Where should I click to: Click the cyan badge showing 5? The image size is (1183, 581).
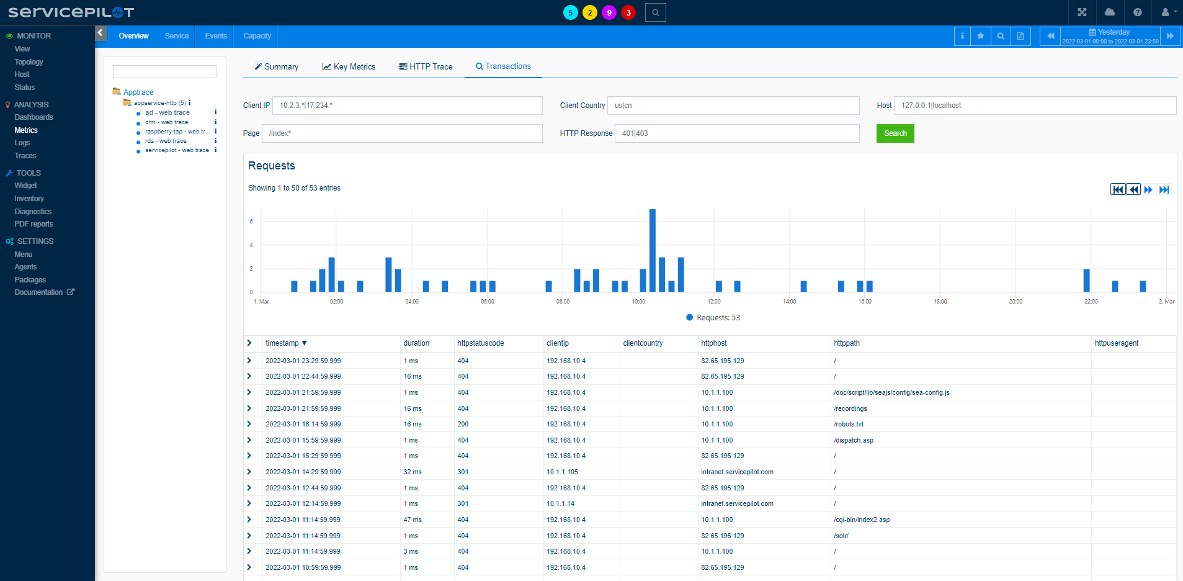(x=571, y=12)
